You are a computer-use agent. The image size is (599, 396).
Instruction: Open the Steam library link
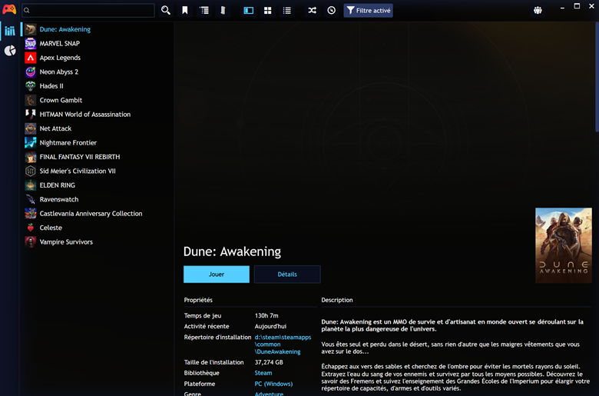tap(263, 373)
